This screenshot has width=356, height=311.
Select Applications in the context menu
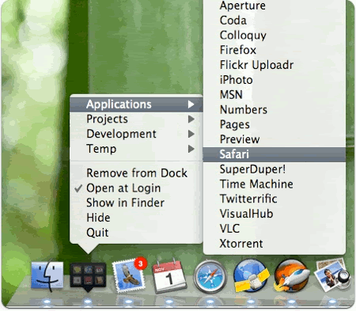(136, 104)
